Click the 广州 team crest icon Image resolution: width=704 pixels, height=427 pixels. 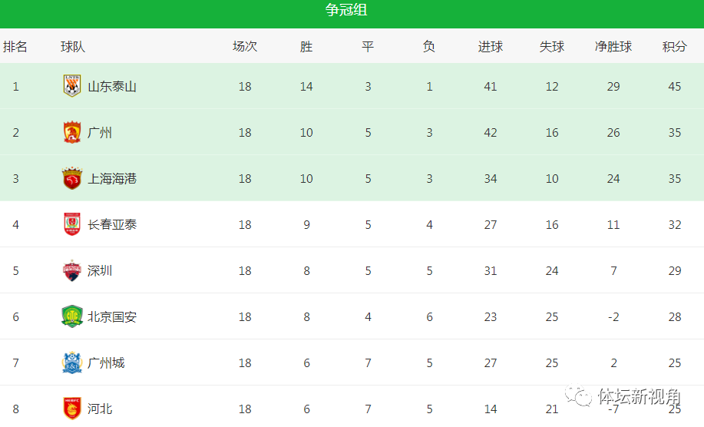[72, 132]
